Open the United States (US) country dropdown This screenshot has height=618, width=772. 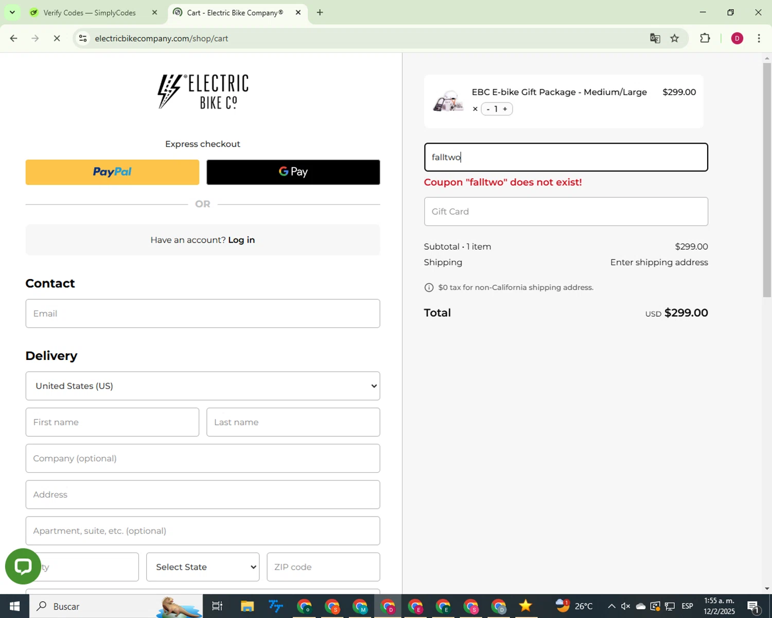(x=203, y=386)
